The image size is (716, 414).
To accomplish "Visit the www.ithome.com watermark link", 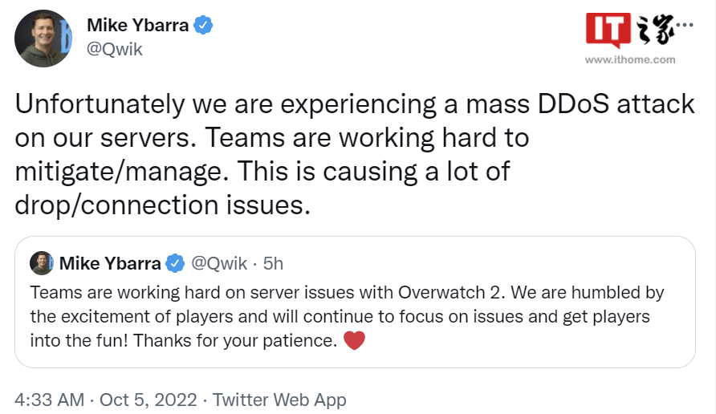I will [630, 59].
